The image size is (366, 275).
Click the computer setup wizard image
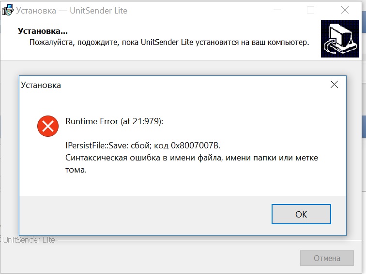tap(339, 39)
